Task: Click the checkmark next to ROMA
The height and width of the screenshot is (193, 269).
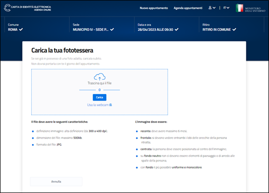Action: tap(21, 29)
